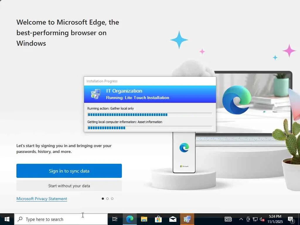
Task: Click Running: Lite Touch Installation text
Action: click(x=138, y=98)
